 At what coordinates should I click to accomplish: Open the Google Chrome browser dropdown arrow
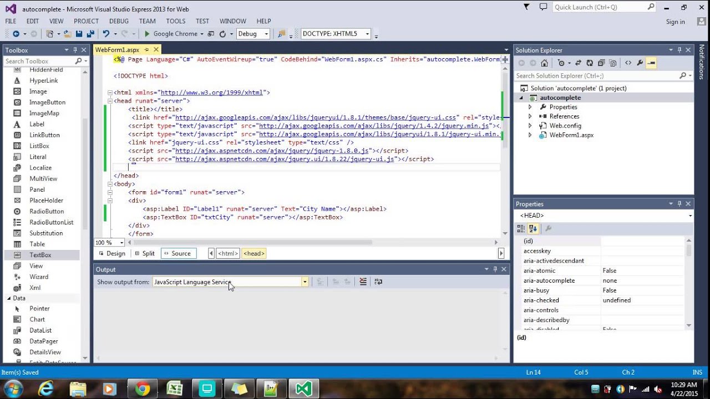click(x=201, y=34)
